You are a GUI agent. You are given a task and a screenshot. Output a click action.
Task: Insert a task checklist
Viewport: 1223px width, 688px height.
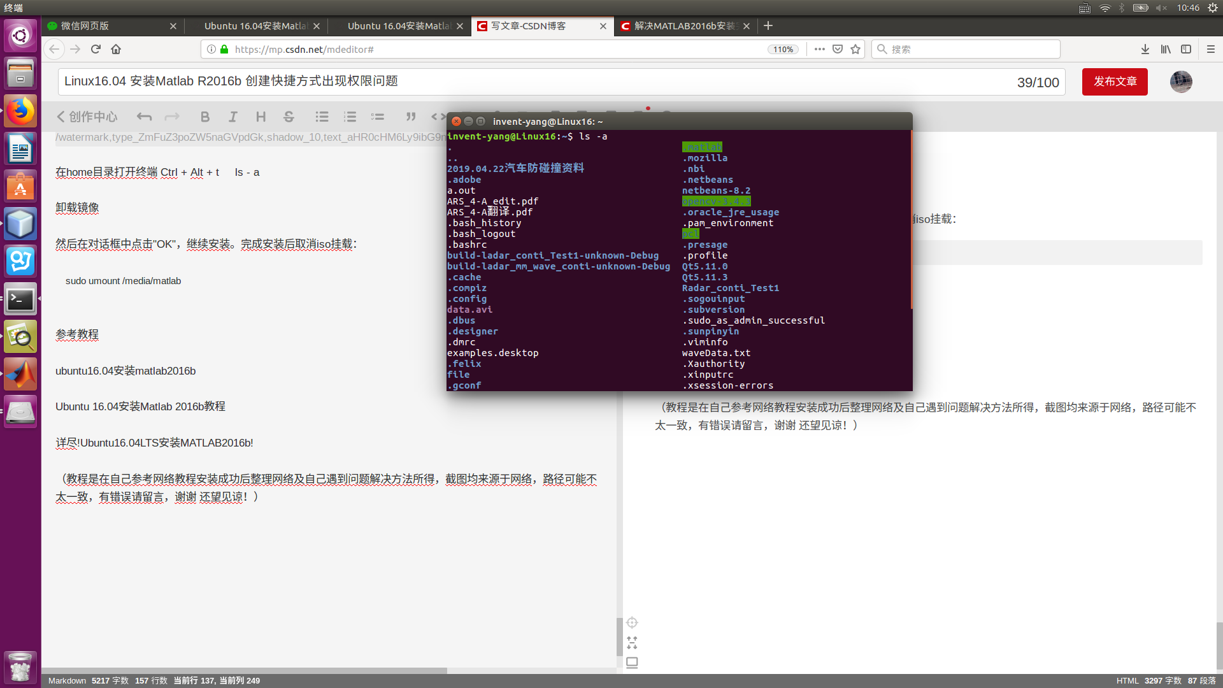point(378,117)
